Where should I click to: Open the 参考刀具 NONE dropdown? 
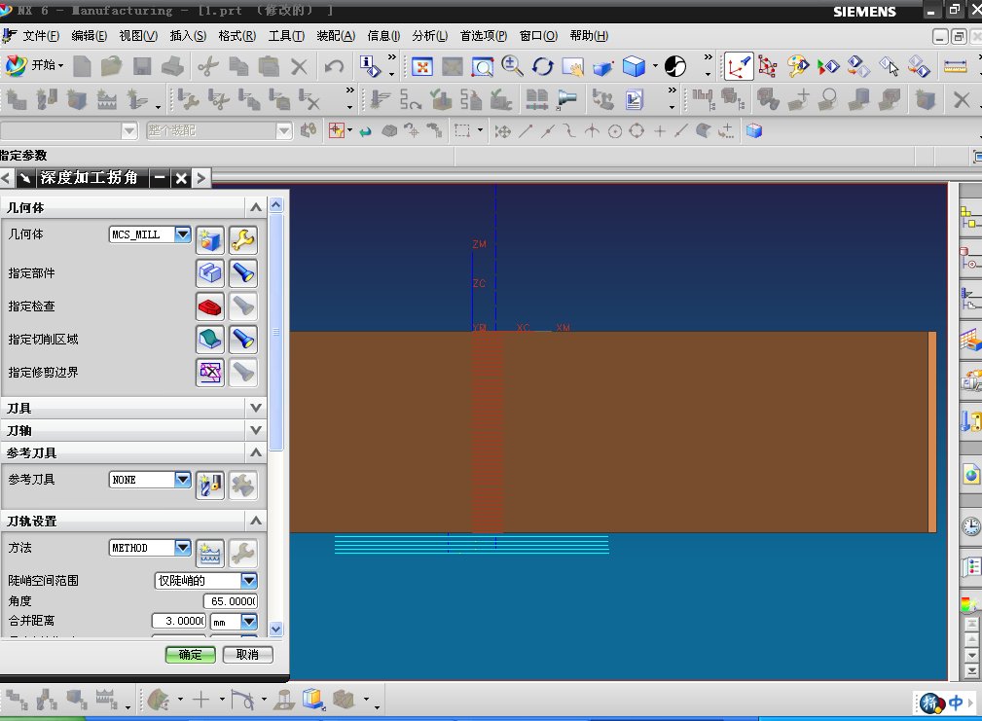click(x=182, y=480)
